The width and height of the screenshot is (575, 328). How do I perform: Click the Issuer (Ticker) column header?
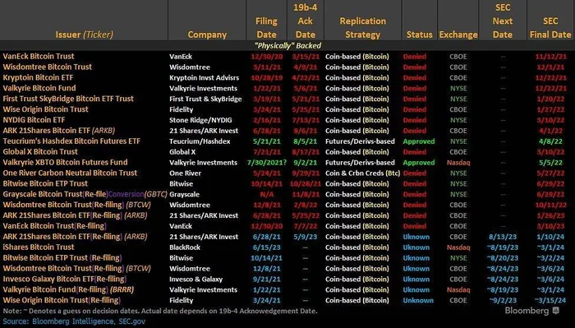(84, 35)
